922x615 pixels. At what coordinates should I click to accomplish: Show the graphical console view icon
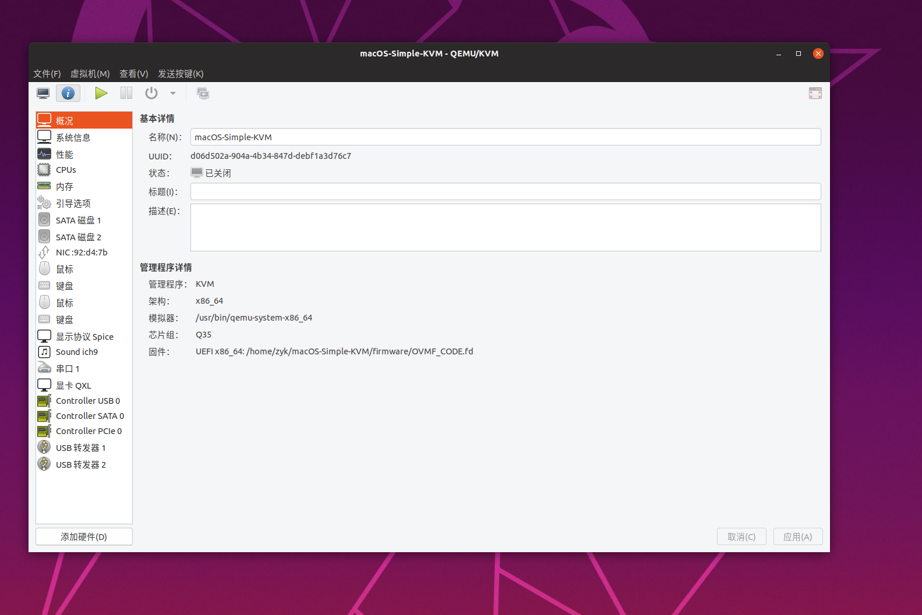pyautogui.click(x=43, y=93)
